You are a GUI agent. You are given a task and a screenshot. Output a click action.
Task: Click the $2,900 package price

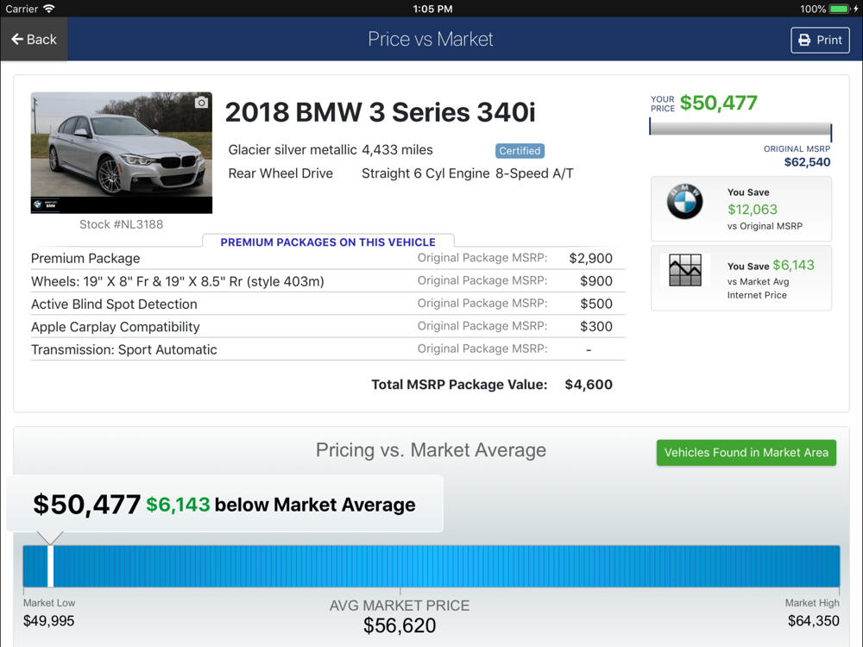coord(590,258)
